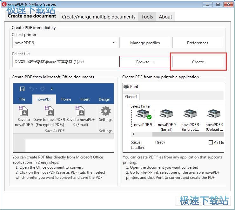
Task: Click the Settings gear icon in ribbon
Action: (105, 111)
